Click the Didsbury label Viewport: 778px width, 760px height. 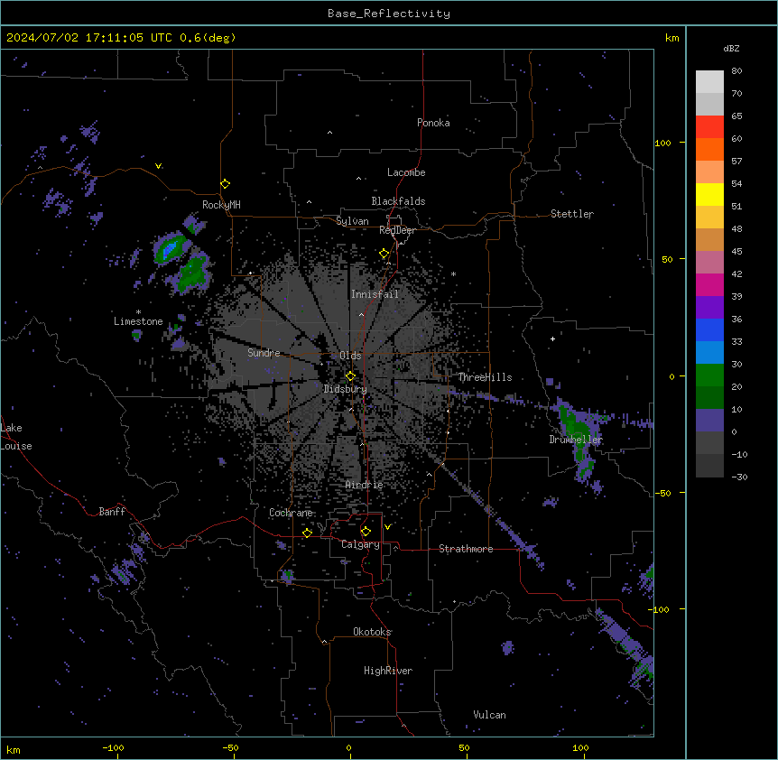[x=346, y=389]
